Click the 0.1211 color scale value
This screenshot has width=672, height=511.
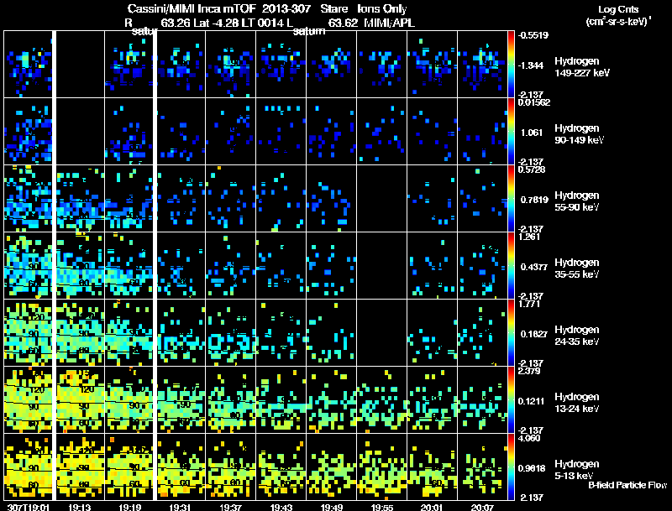[531, 401]
